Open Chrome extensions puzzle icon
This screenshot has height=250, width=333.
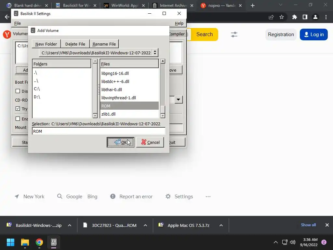click(x=295, y=17)
